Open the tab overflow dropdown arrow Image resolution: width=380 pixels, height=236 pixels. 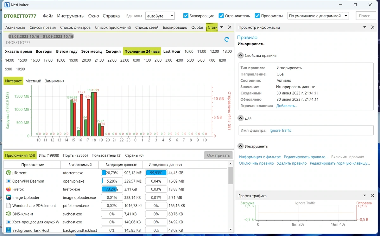point(222,27)
